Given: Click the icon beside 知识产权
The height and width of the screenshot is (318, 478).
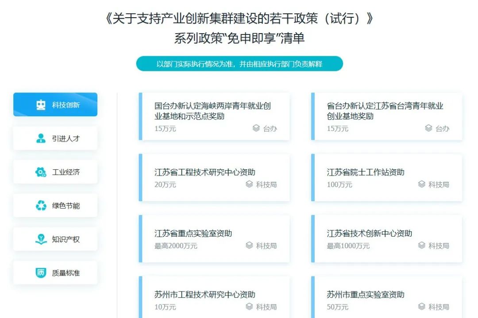Looking at the screenshot, I should point(41,239).
